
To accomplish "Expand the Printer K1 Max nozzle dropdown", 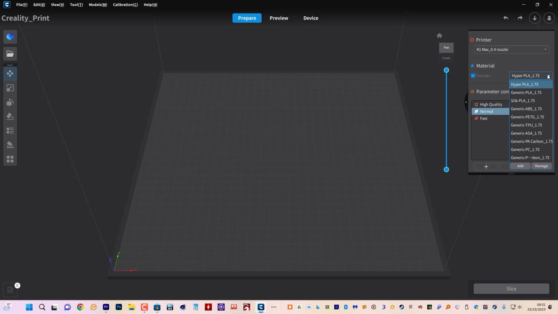I will (x=511, y=49).
